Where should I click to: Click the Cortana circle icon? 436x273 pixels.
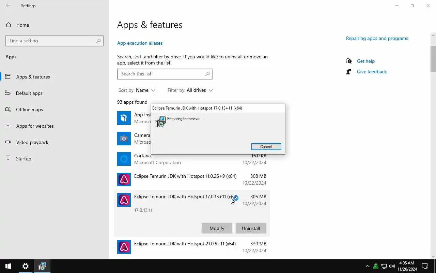point(124,159)
